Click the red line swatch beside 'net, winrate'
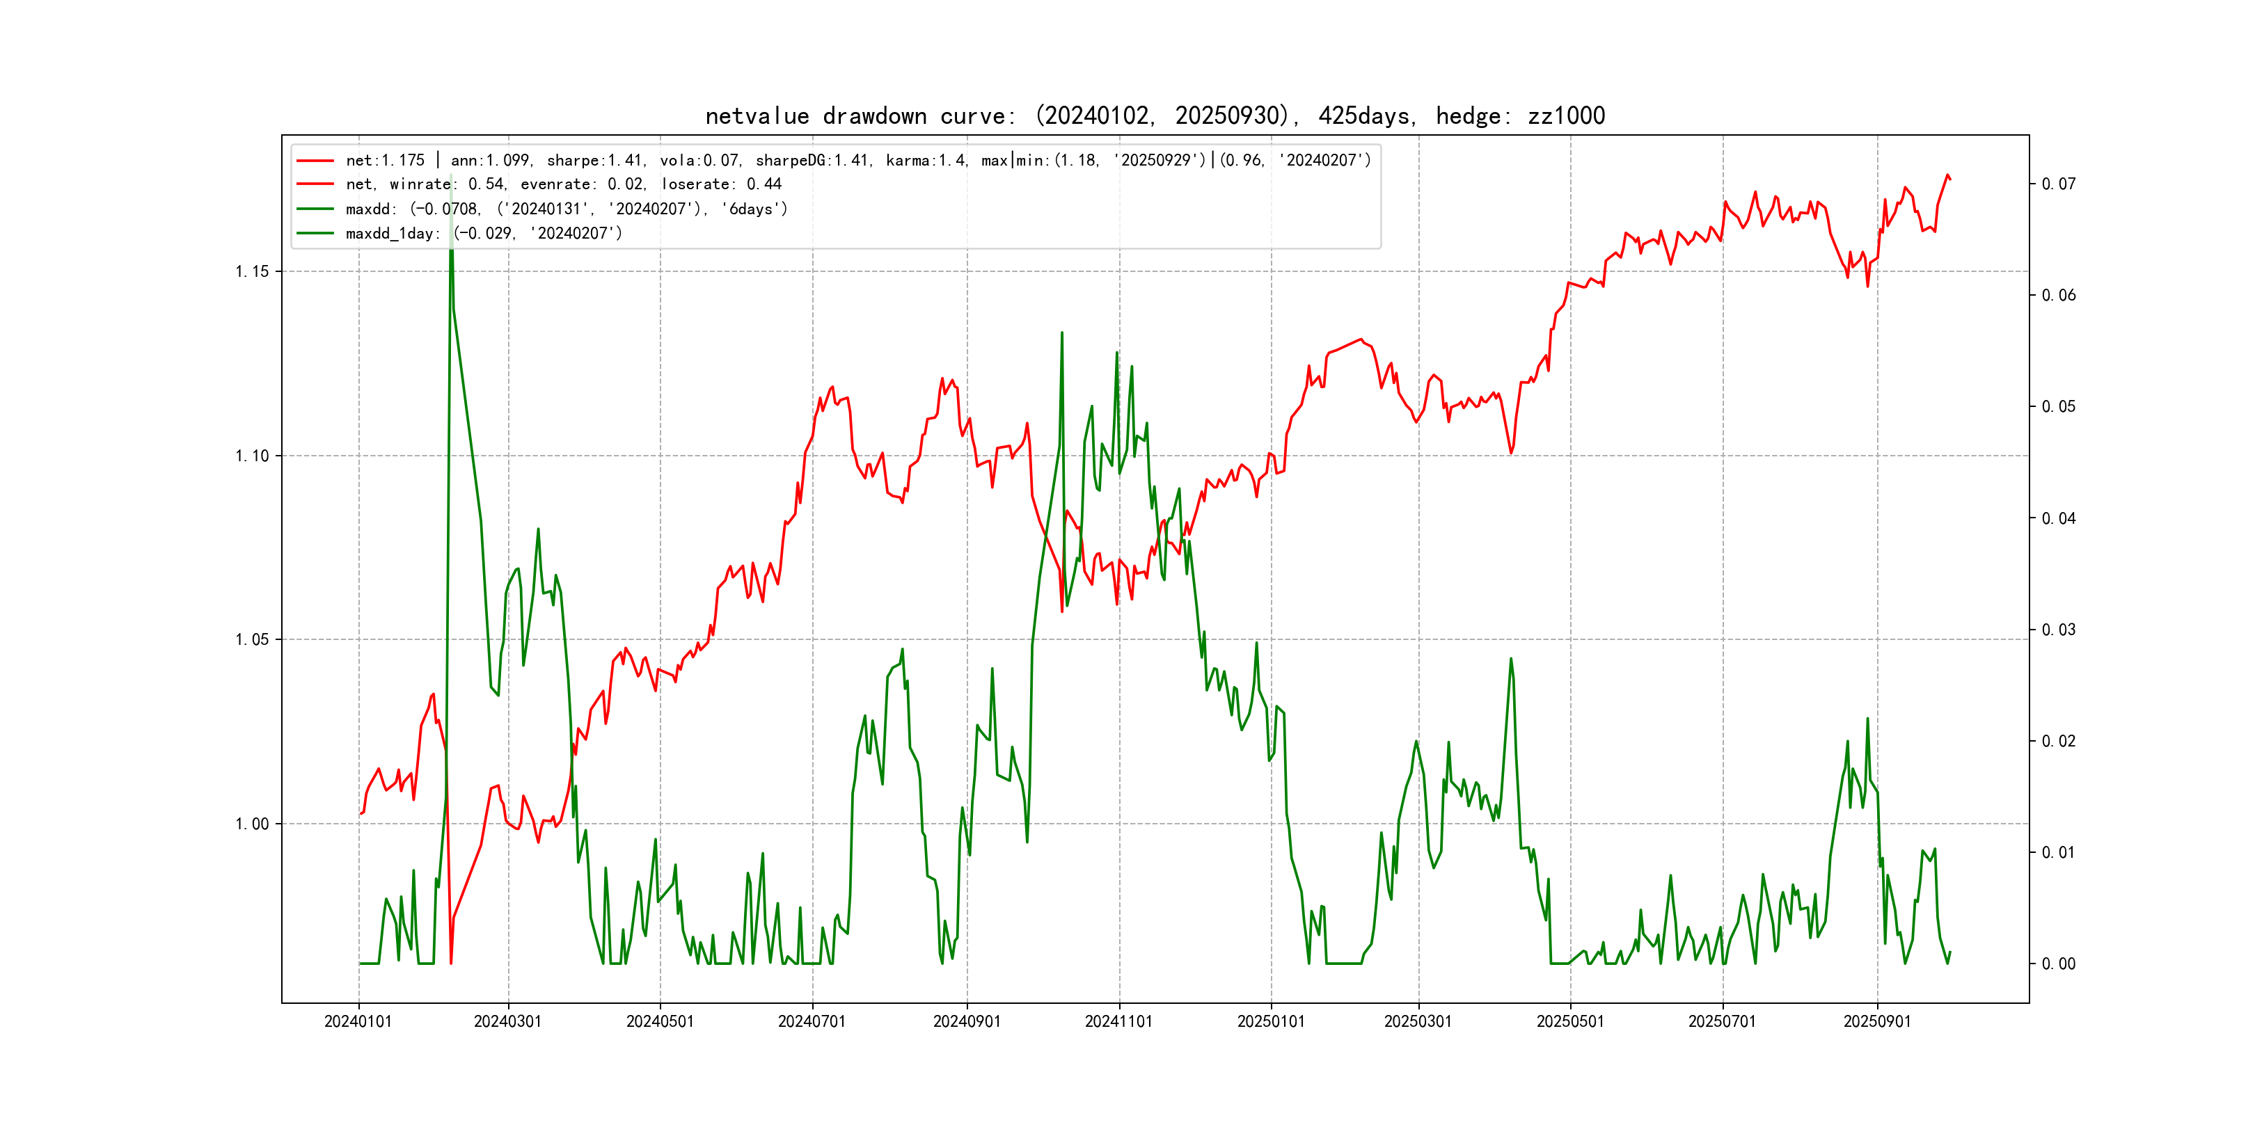Viewport: 2255px width, 1127px height. point(315,184)
